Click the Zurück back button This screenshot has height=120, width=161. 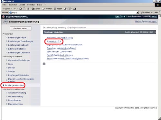(x=6, y=9)
